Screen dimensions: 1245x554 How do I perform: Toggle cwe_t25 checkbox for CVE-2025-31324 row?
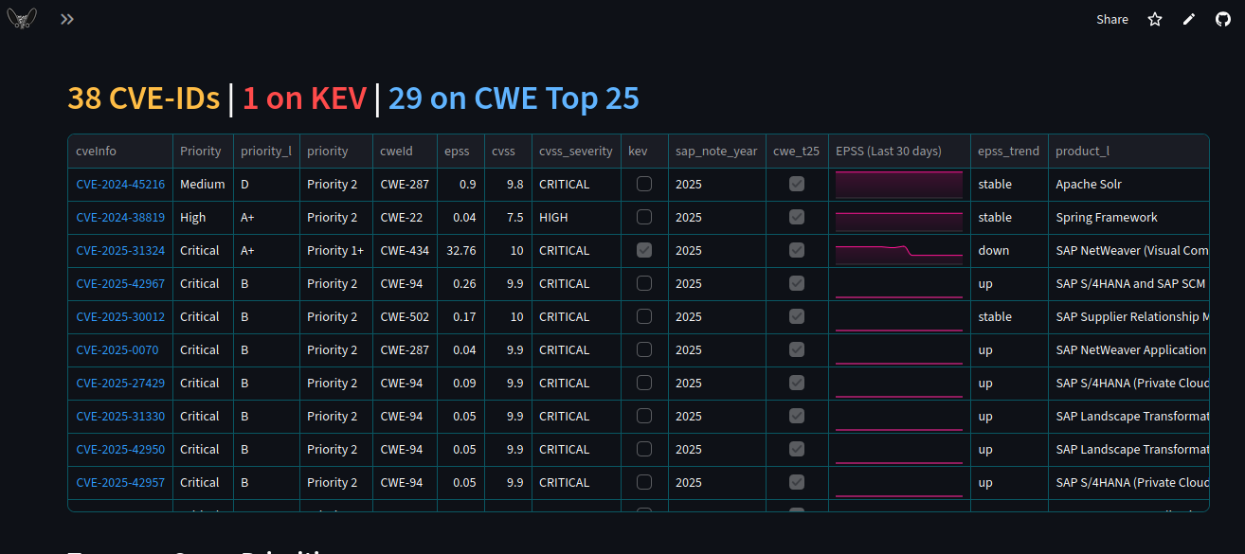pos(797,250)
